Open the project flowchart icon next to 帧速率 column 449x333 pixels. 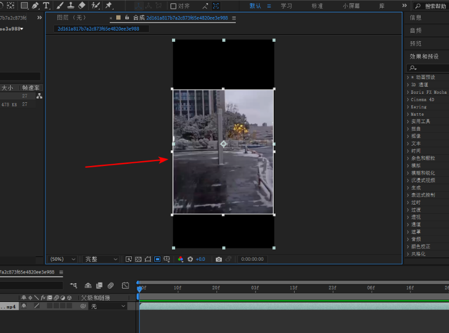(39, 96)
